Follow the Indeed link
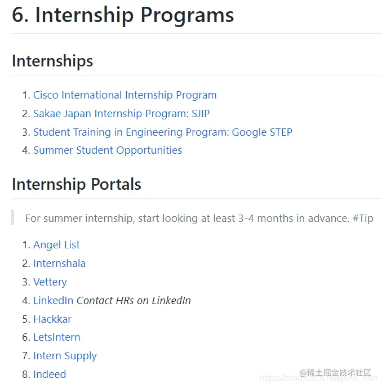The image size is (382, 388). tap(50, 374)
